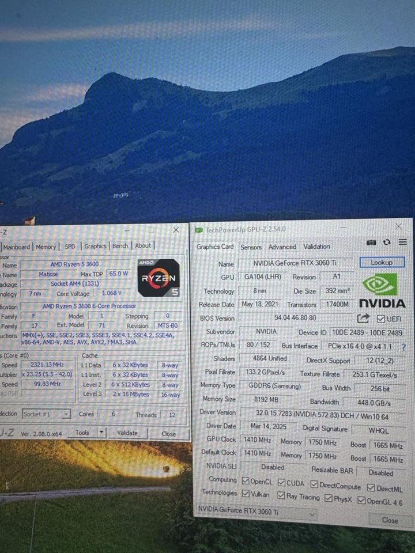This screenshot has width=415, height=553.
Task: Click the GPU-Z title bar app icon
Action: [199, 230]
